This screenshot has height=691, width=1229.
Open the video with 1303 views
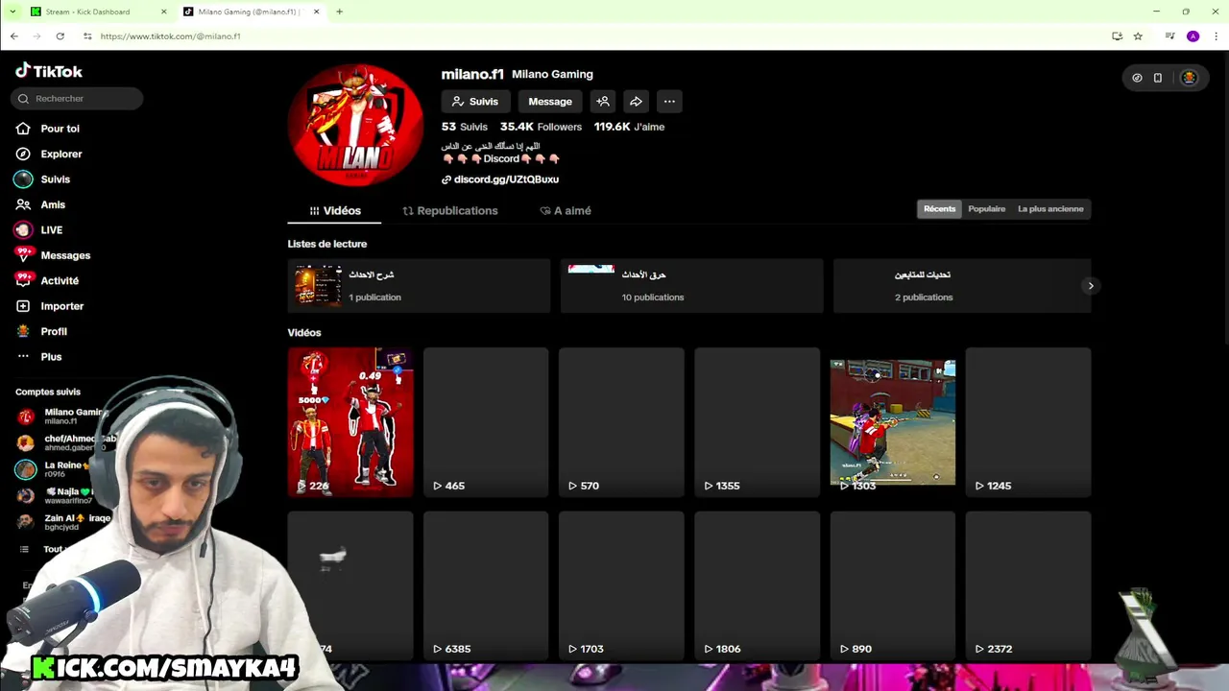[x=893, y=422]
